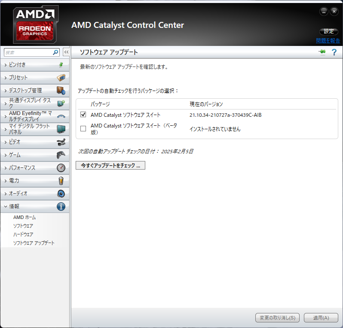
Task: Collapse sidebar with the double-chevron button
Action: point(66,52)
